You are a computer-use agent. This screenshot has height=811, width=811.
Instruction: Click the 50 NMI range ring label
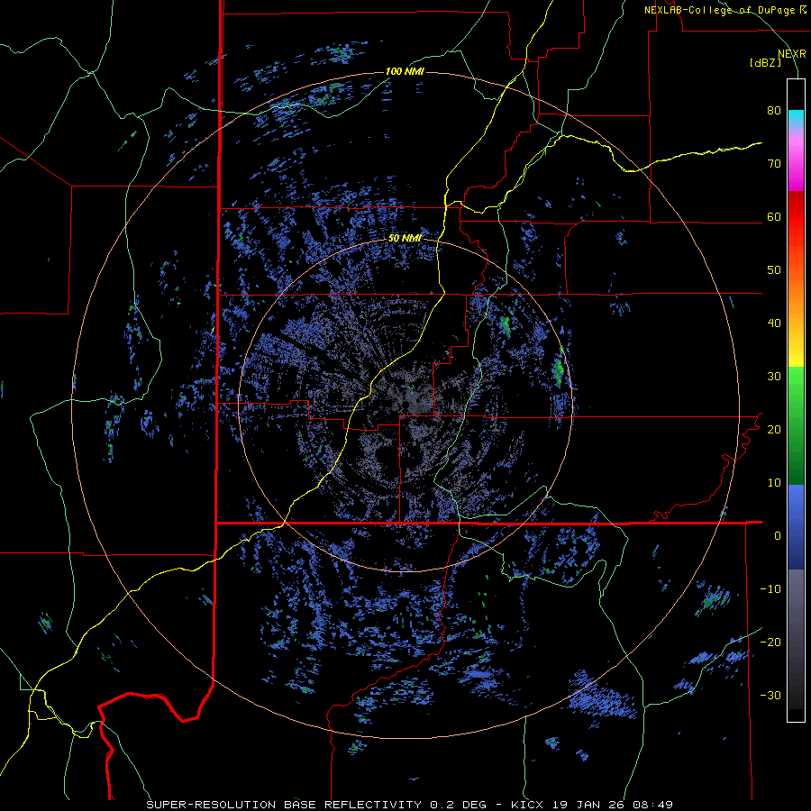click(x=405, y=239)
